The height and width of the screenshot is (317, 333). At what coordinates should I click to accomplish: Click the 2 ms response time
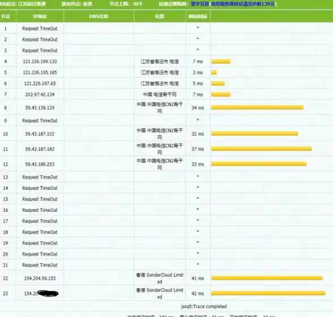198,72
